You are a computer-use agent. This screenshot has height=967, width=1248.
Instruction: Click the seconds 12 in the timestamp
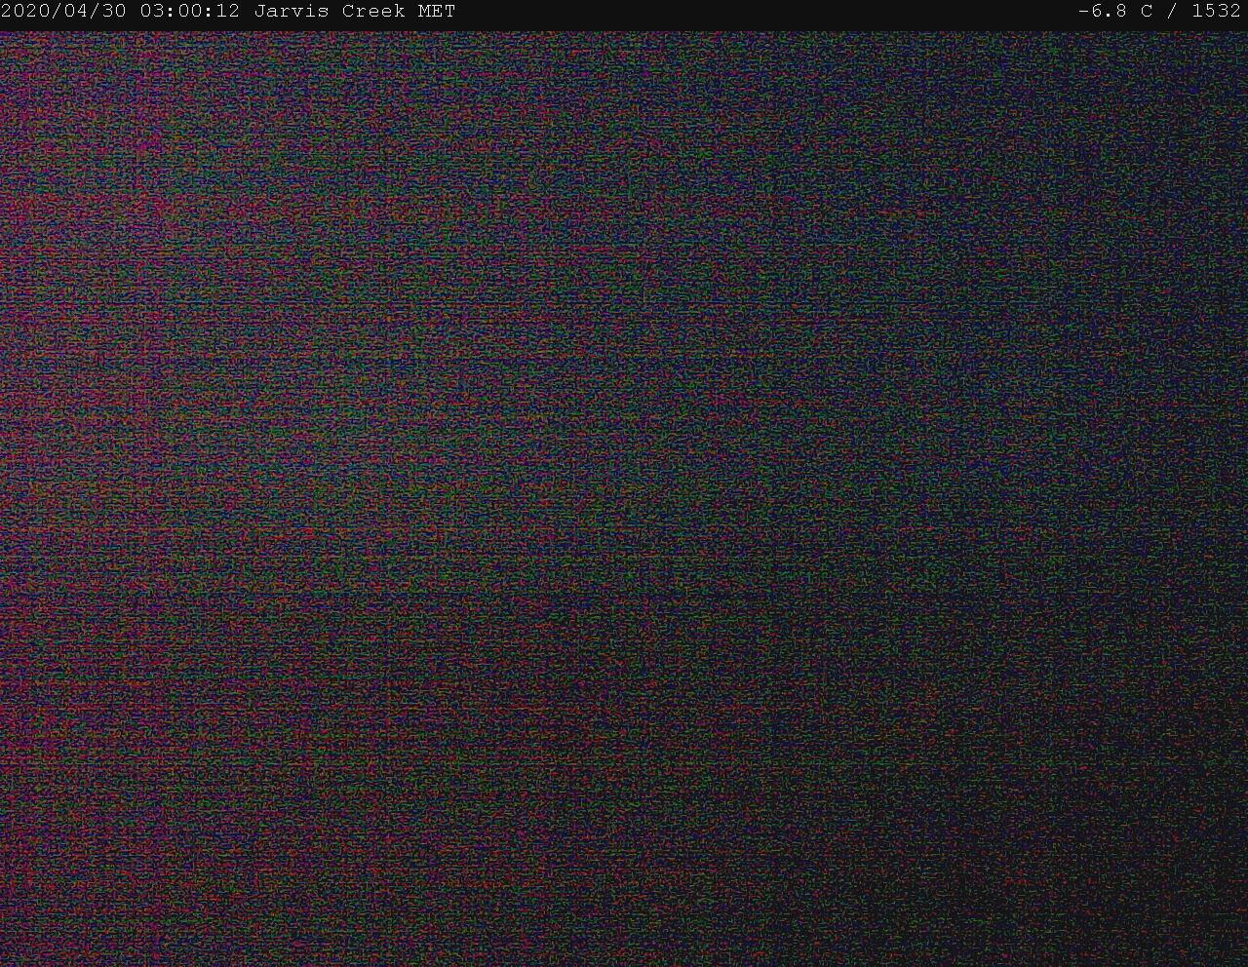tap(227, 12)
